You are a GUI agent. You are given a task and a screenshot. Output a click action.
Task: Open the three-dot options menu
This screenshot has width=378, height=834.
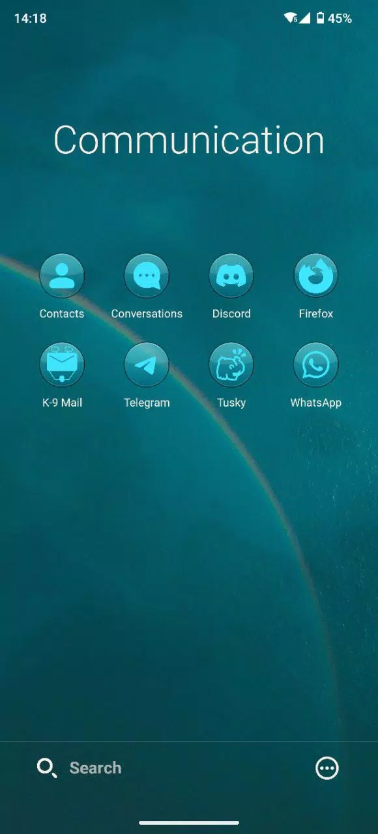pos(327,768)
